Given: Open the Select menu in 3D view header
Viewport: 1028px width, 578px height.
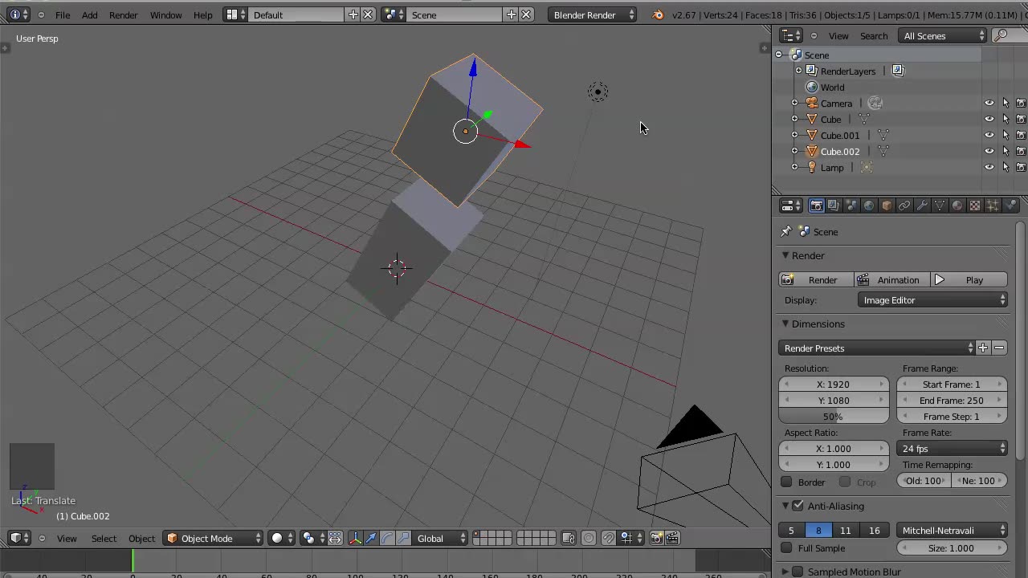Looking at the screenshot, I should point(104,538).
